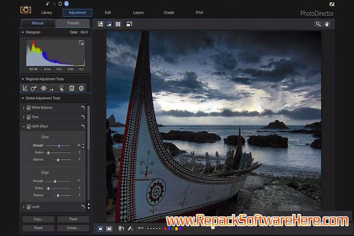Select the Pan hand tool
The image size is (354, 236).
tap(327, 24)
